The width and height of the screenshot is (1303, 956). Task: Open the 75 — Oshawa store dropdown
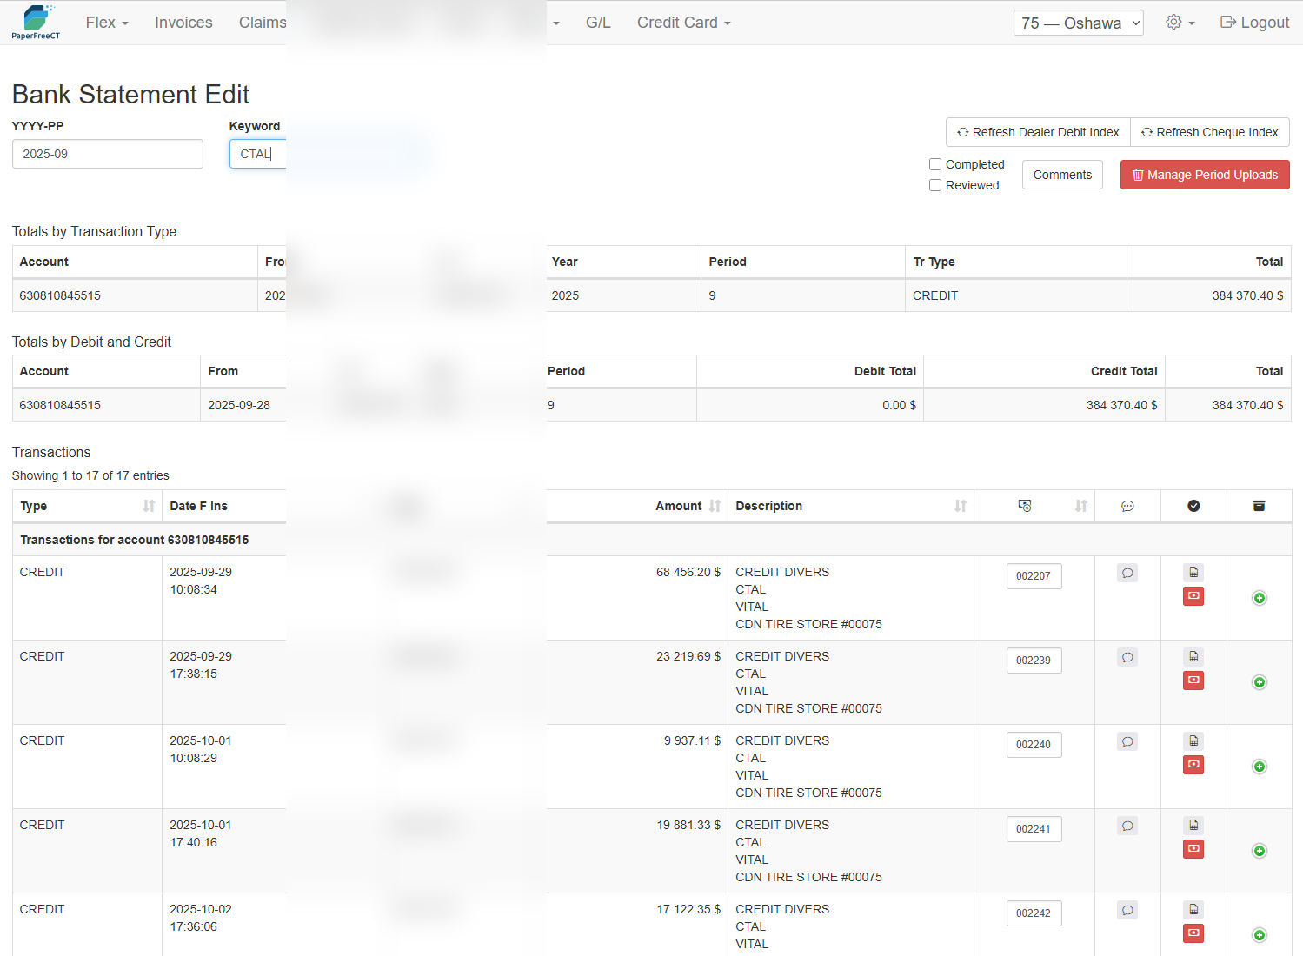(1078, 23)
